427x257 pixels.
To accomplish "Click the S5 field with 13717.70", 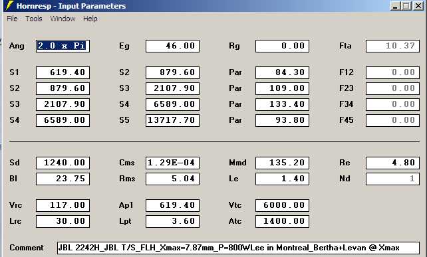I will pyautogui.click(x=172, y=120).
